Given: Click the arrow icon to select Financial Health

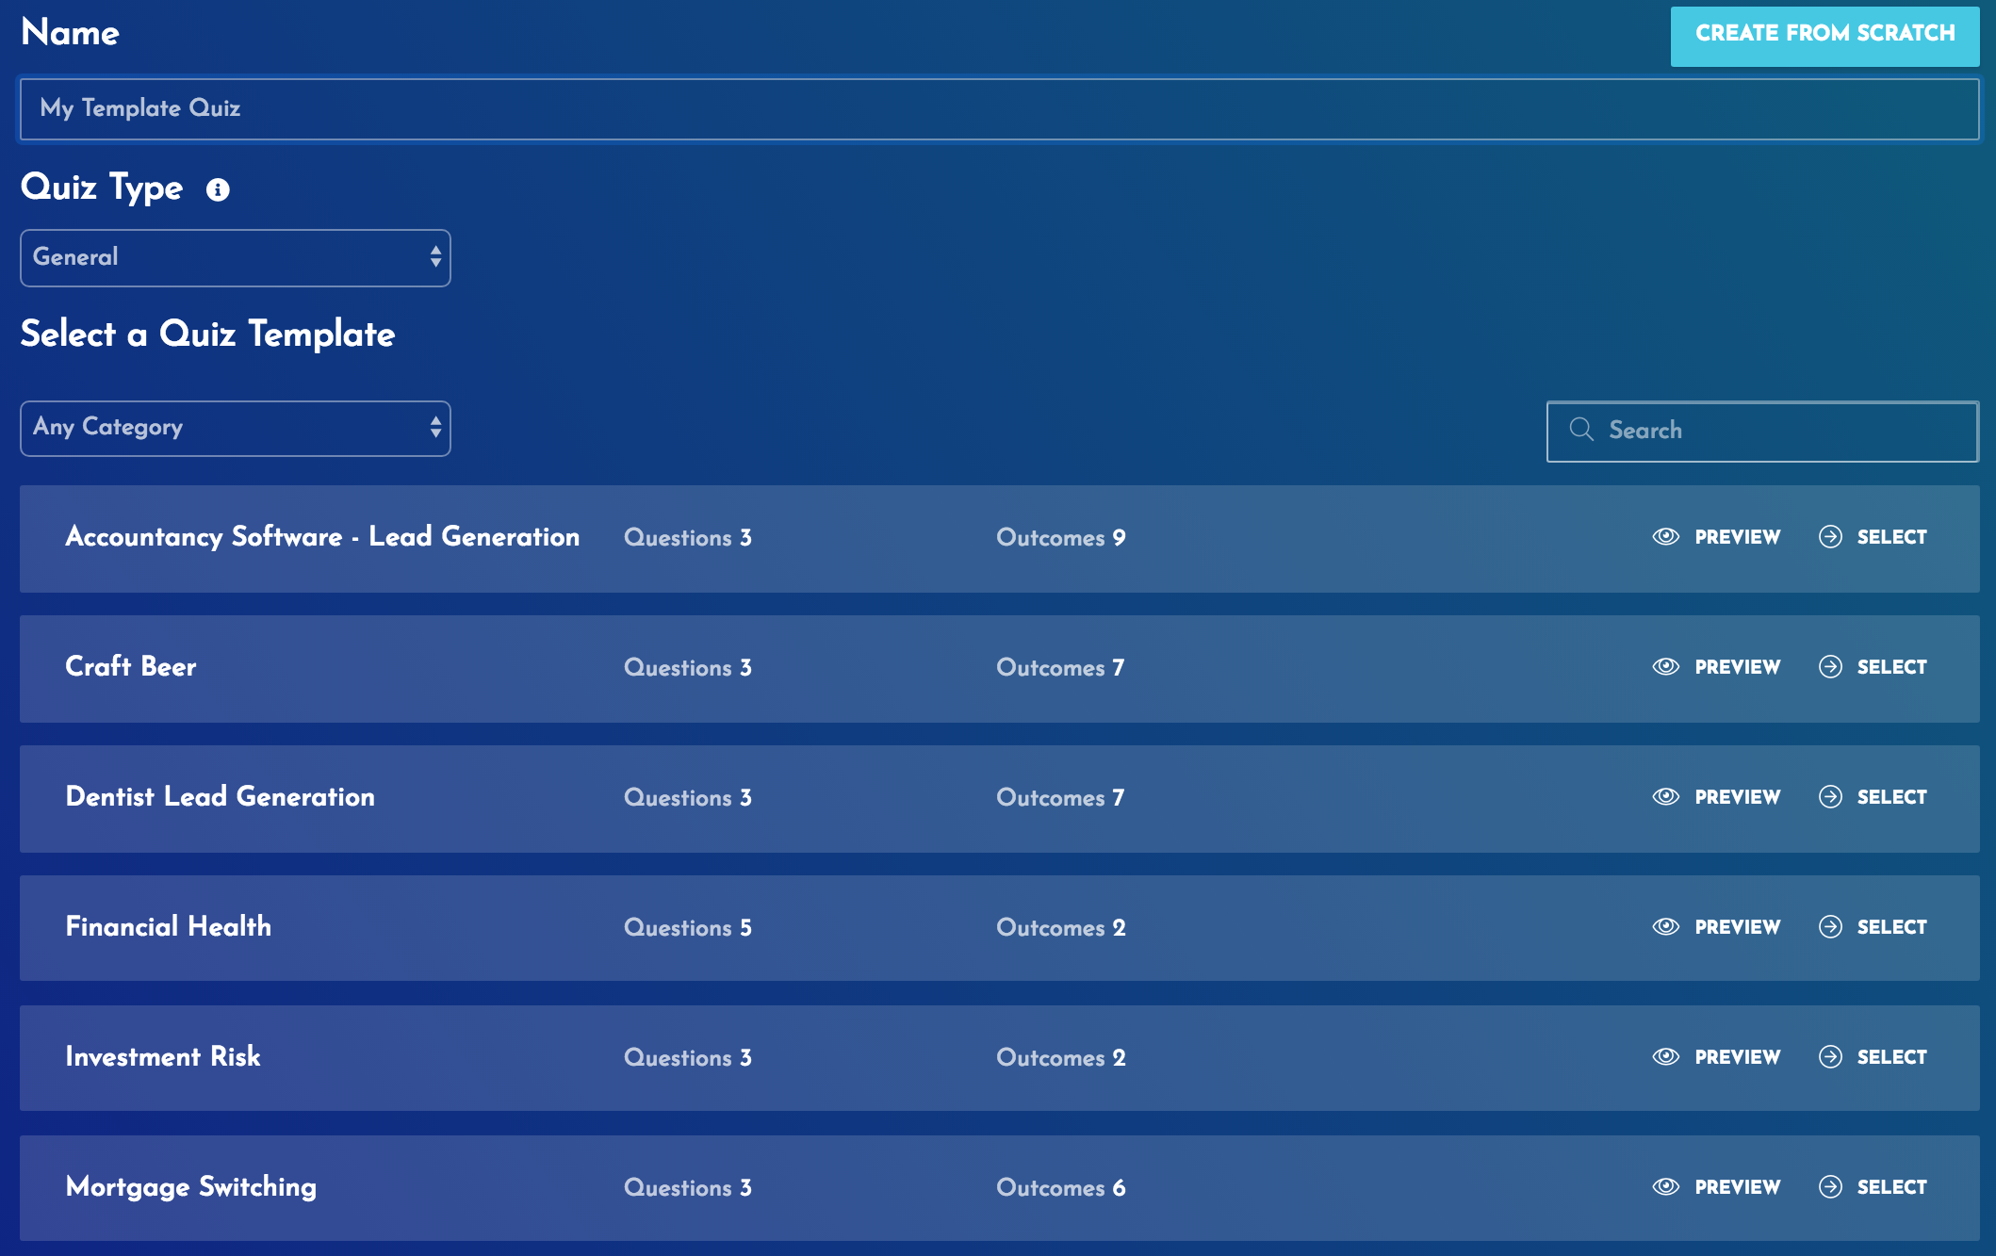Looking at the screenshot, I should (1829, 927).
